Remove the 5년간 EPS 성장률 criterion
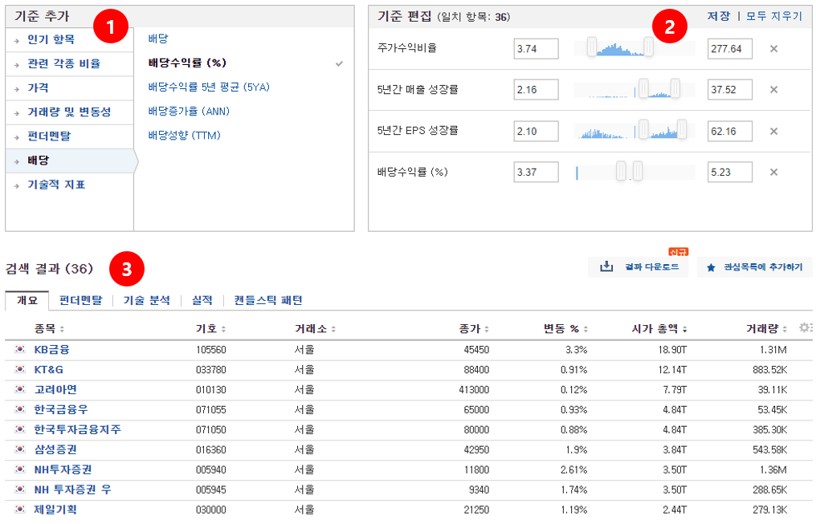The image size is (816, 524). coord(773,131)
